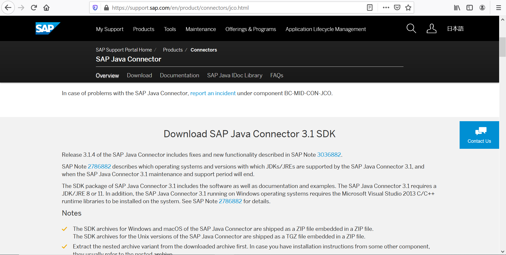Bookmark this page with the star

click(408, 8)
